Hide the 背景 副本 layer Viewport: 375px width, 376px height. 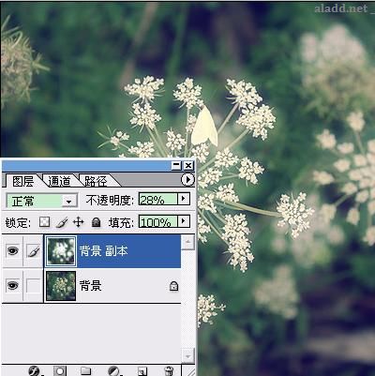click(x=12, y=250)
